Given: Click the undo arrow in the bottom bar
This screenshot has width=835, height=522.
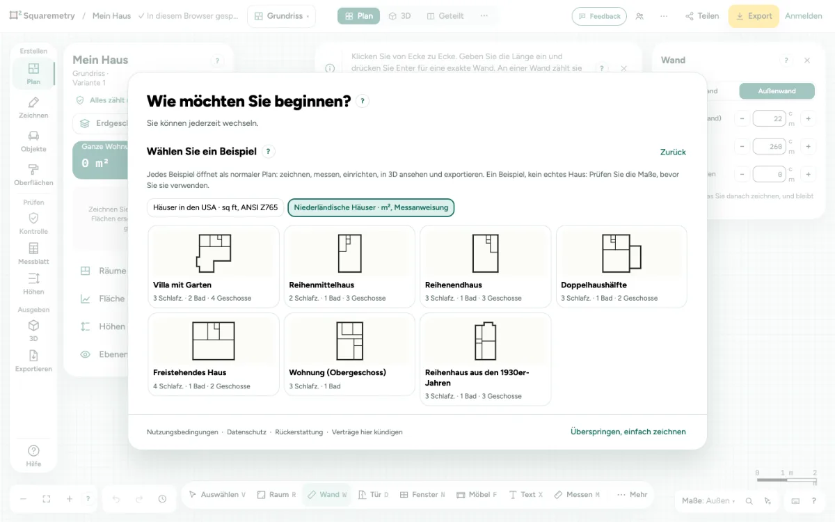Looking at the screenshot, I should pos(116,499).
